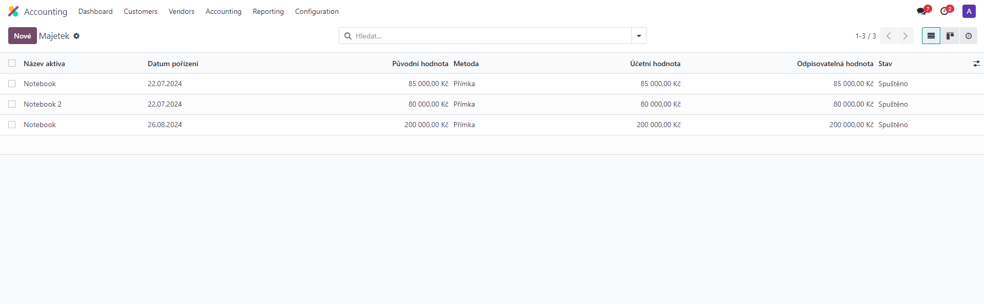Sort by Datum pořízení column header
This screenshot has height=304, width=984.
pos(173,64)
